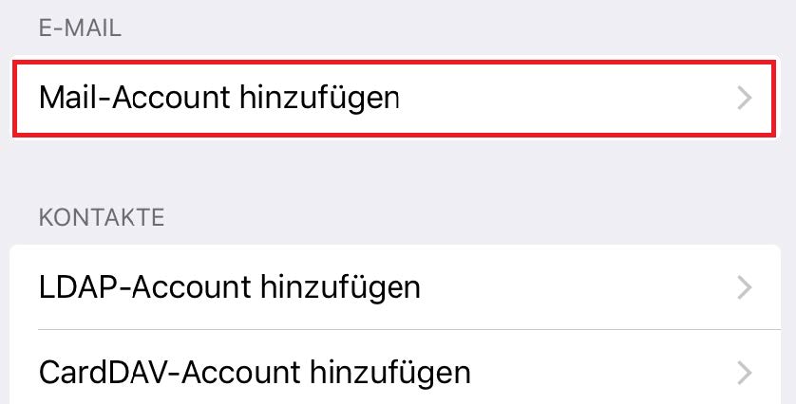The width and height of the screenshot is (796, 404).
Task: Open LDAP-Account hinzufügen
Action: click(x=230, y=286)
